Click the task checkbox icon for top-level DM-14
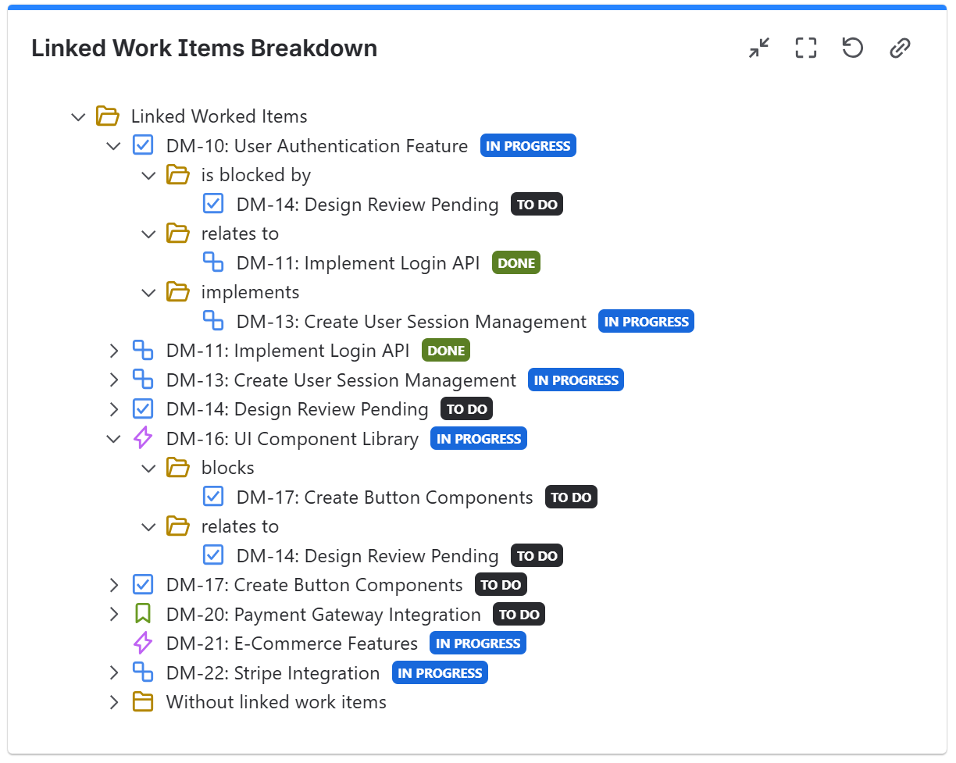Viewport: 956px width, 763px height. click(x=143, y=409)
